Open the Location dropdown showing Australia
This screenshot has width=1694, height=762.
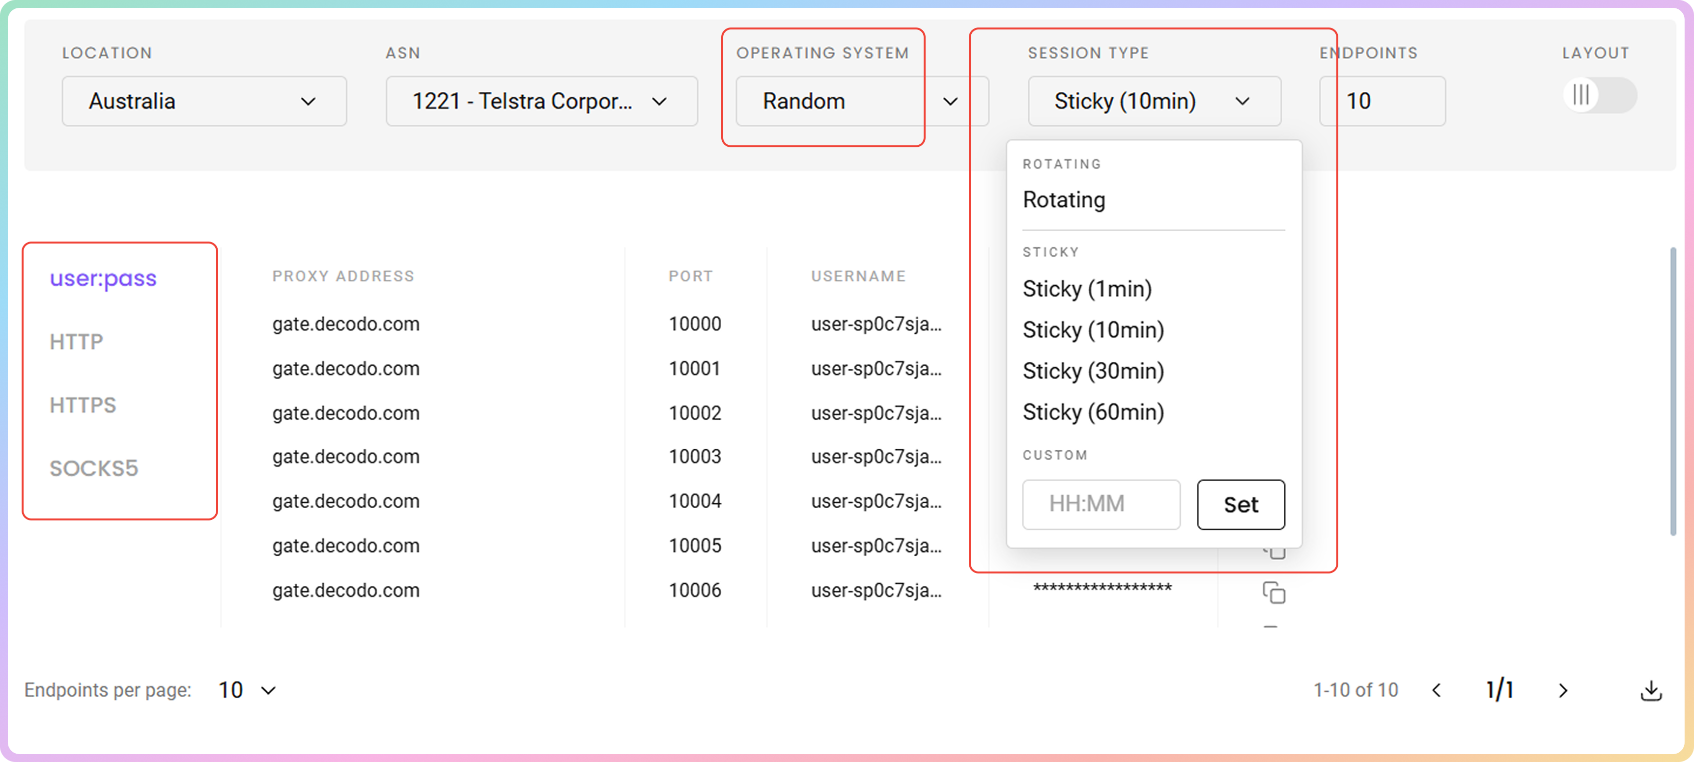point(204,101)
